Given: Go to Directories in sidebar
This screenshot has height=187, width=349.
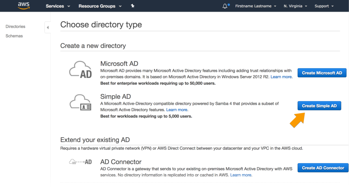Looking at the screenshot, I should coord(15,27).
